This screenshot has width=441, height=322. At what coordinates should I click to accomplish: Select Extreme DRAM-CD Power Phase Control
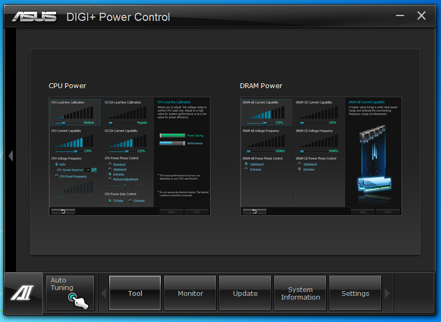(x=299, y=169)
